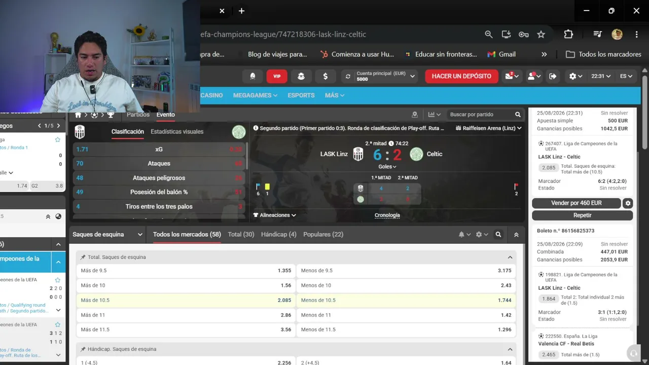Screen dimensions: 649x365
Task: Click the LASK Linz crest in stats panel
Action: point(80,132)
